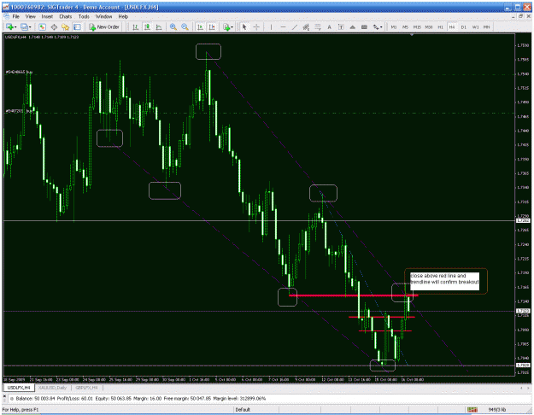Viewport: 534px width, 415px height.
Task: Open a new chart via toolbar icon
Action: click(x=9, y=26)
